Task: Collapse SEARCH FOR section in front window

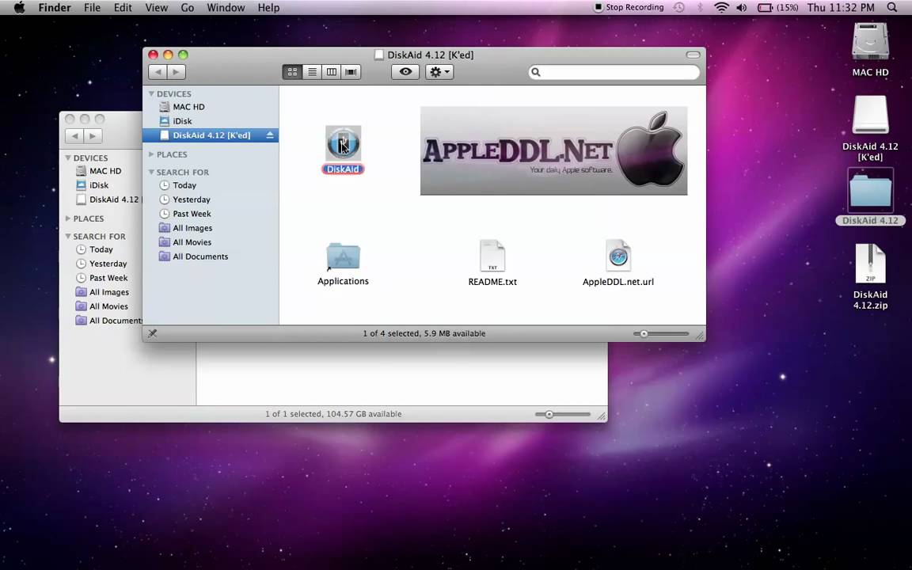Action: pos(151,172)
